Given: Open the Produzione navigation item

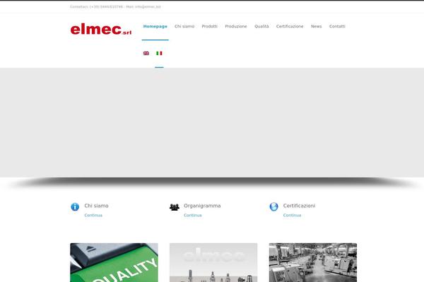Looking at the screenshot, I should (236, 27).
